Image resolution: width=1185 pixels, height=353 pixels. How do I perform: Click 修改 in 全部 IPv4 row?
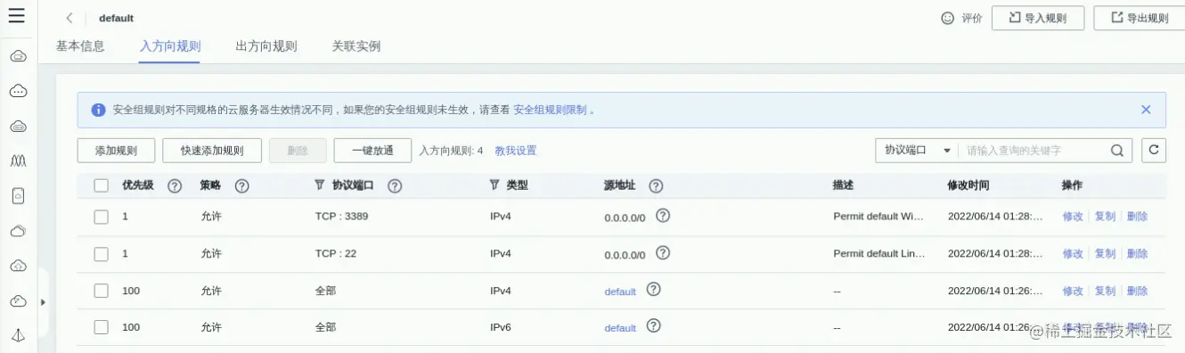[x=1073, y=291]
